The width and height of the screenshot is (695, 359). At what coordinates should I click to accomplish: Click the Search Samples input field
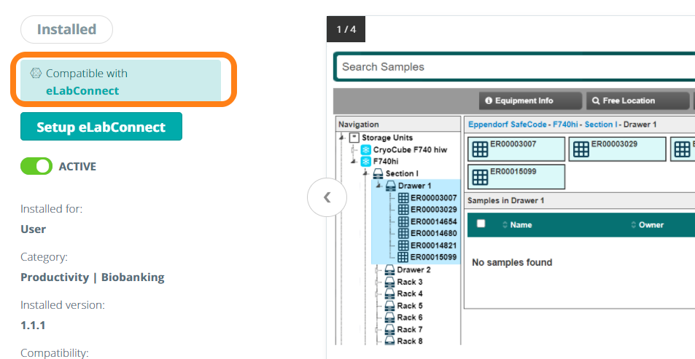(x=510, y=67)
